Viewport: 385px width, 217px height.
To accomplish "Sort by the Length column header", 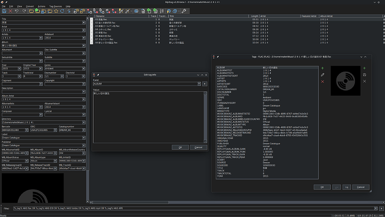I will tap(254, 16).
